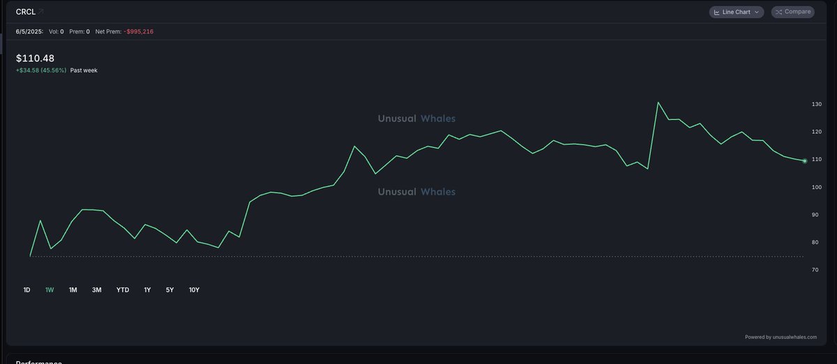
Task: Select the 1W time range
Action: point(50,289)
